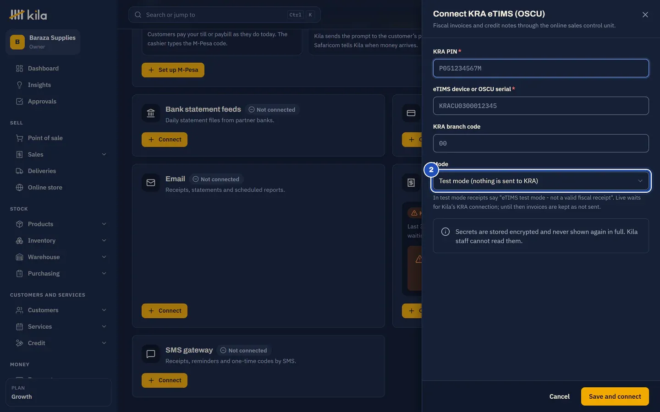
Task: Click the Email envelope icon
Action: tap(151, 183)
